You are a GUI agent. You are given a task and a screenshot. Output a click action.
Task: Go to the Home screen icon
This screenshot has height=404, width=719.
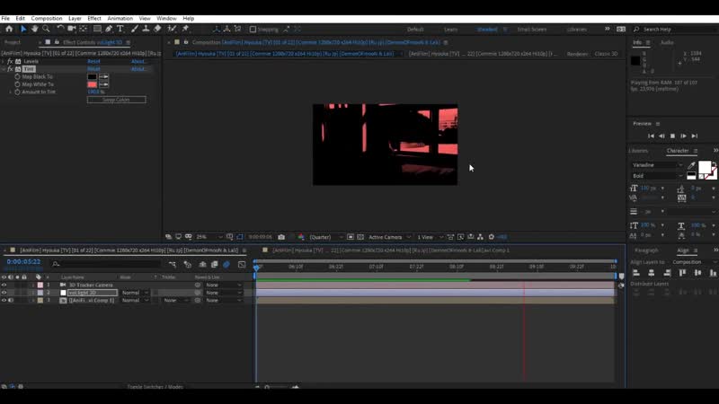pos(9,29)
